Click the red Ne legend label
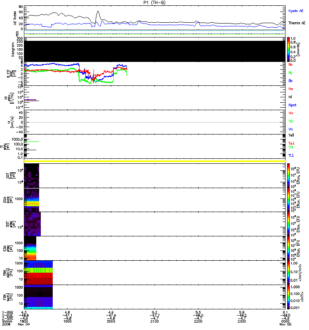Screen dimensions: 309x330 (291, 89)
